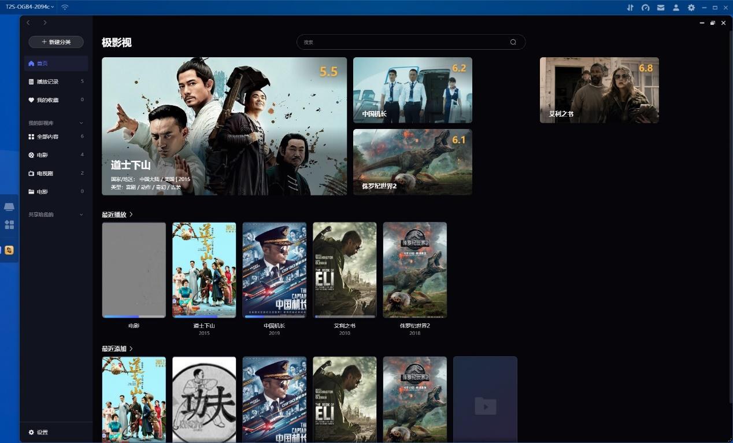733x443 pixels.
Task: Open the folder 电影 category showing count 0
Action: [x=56, y=191]
